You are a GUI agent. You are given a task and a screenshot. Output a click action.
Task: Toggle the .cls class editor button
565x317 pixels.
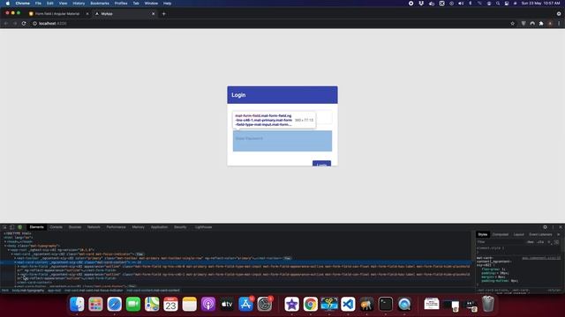pos(540,242)
